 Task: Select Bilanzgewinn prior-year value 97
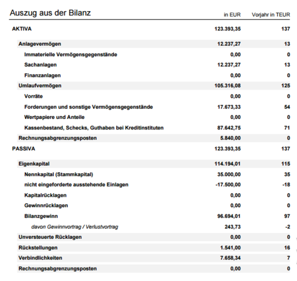[x=287, y=216]
